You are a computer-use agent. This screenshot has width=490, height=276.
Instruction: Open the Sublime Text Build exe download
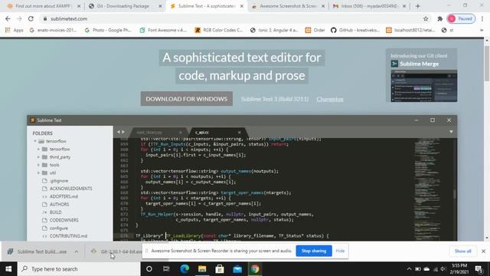(x=38, y=251)
